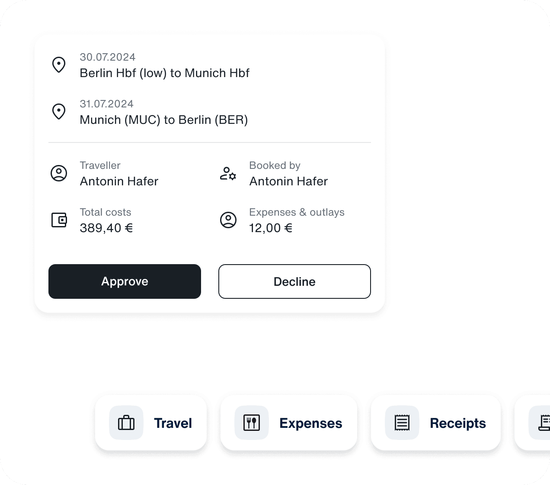Image resolution: width=550 pixels, height=485 pixels.
Task: Click the Expenses & outlays person icon
Action: [x=228, y=220]
